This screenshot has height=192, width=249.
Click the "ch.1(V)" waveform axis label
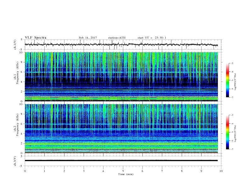click(15, 45)
